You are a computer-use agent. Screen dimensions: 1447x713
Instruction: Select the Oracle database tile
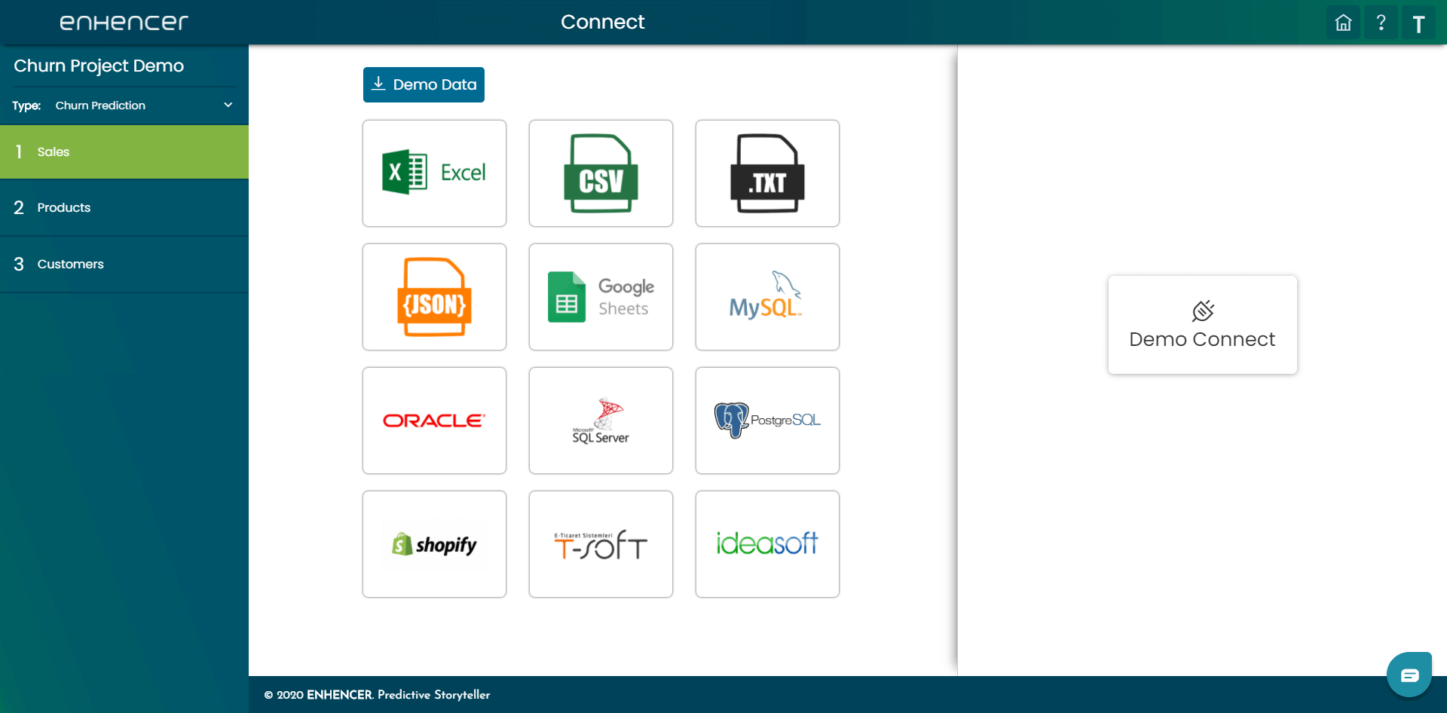(x=434, y=421)
